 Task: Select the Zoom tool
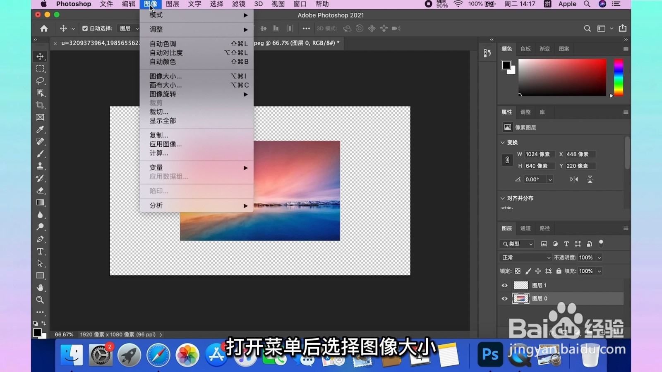coord(40,300)
